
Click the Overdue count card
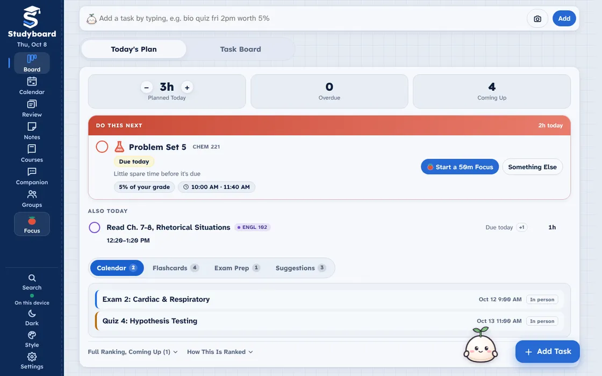tap(329, 91)
